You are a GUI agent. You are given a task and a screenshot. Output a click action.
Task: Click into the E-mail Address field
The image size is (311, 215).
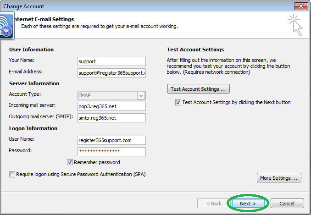pyautogui.click(x=111, y=73)
